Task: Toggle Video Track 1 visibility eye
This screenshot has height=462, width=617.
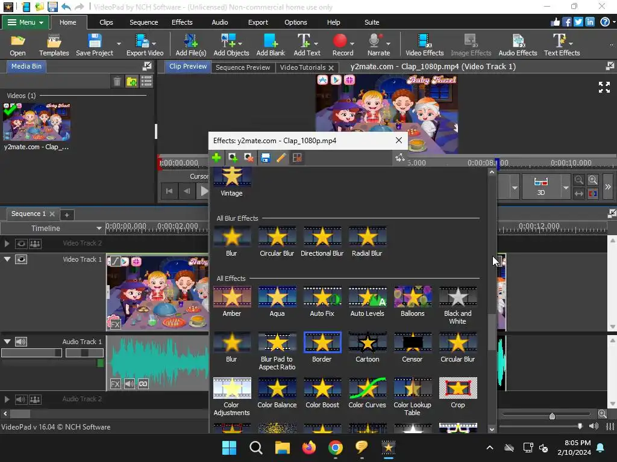Action: [x=21, y=259]
